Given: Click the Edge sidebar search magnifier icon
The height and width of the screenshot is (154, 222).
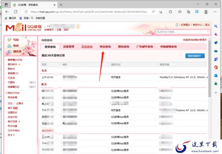Looking at the screenshot, I should point(216,26).
